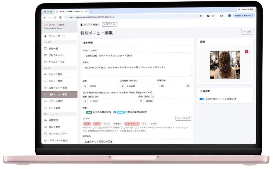Click the price field showing 9900

pyautogui.click(x=102, y=86)
